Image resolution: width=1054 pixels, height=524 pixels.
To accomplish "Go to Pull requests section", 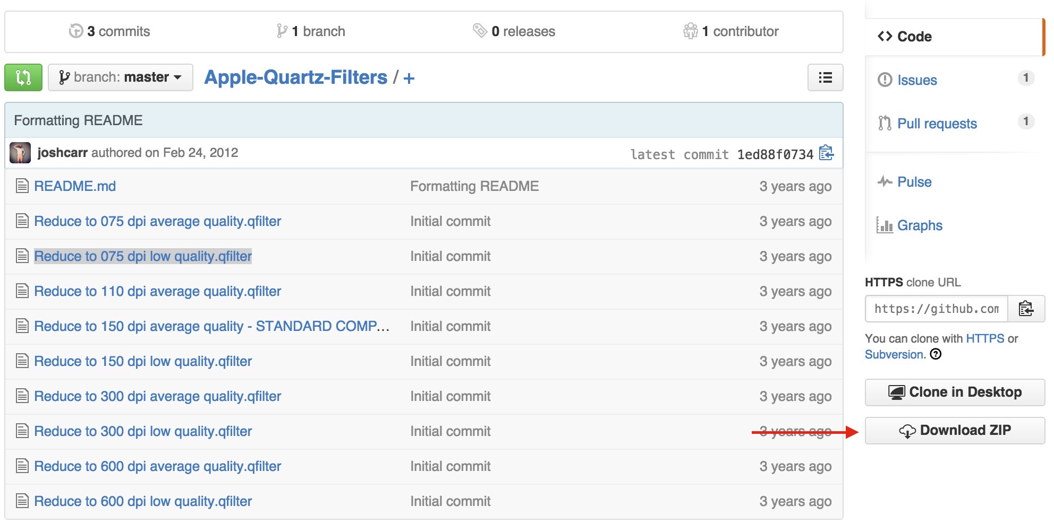I will point(937,124).
